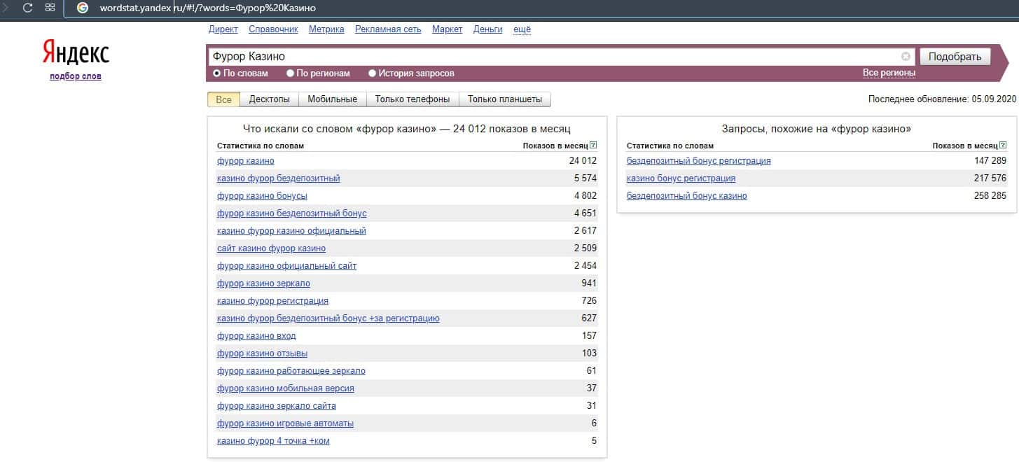
Task: Open the 'фурор казино зеркало' query link
Action: pyautogui.click(x=263, y=283)
